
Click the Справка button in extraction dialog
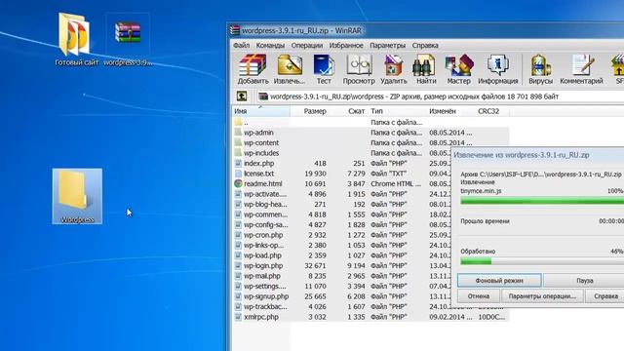(604, 296)
